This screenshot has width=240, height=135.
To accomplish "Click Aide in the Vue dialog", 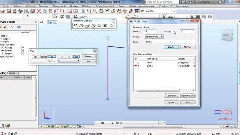I will tap(88, 61).
